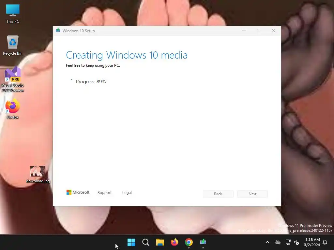Viewport: 334px width, 250px height.
Task: Open the Legal link in Setup
Action: 127,193
